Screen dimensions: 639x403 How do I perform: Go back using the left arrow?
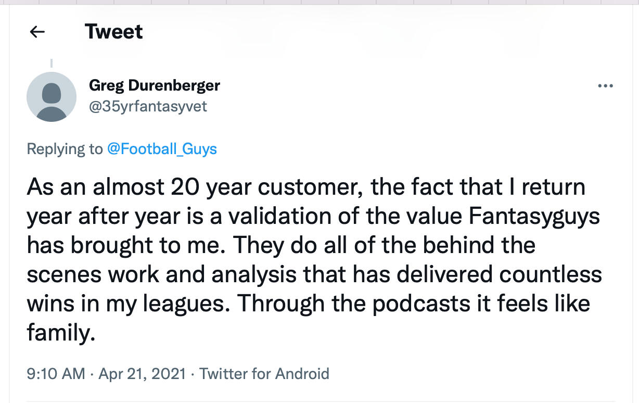tap(37, 32)
